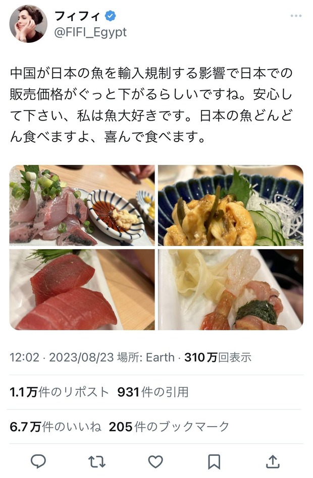Open the 931件の引用 quotes list
This screenshot has width=313, height=478.
pos(153,392)
